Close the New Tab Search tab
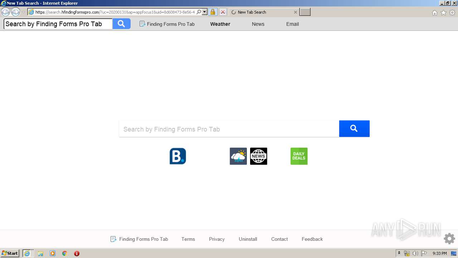The height and width of the screenshot is (258, 458). tap(295, 12)
